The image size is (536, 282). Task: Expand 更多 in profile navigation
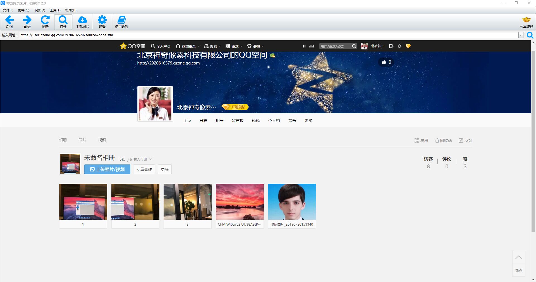point(308,121)
